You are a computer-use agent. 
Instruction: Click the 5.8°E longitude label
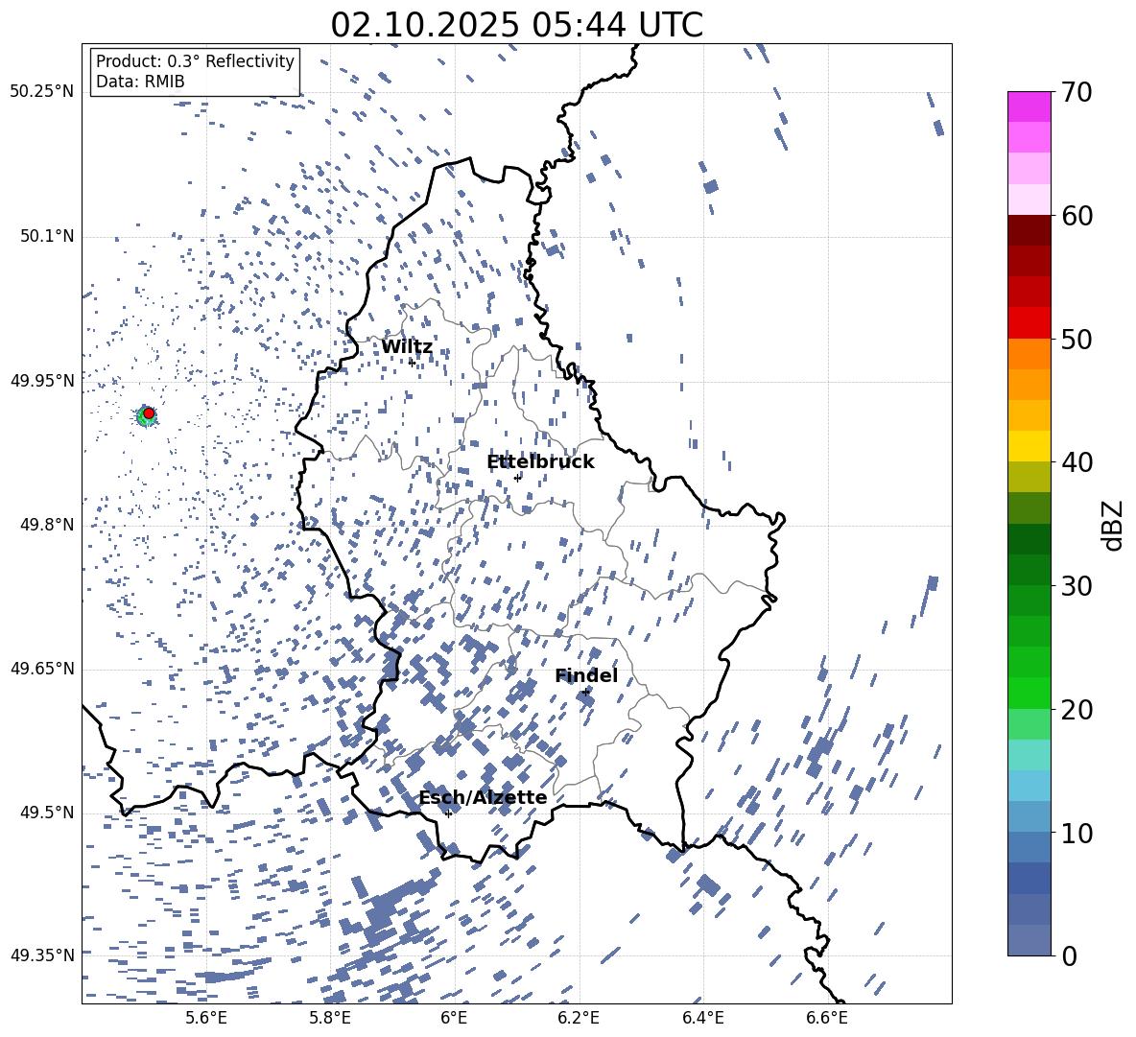pyautogui.click(x=330, y=1018)
